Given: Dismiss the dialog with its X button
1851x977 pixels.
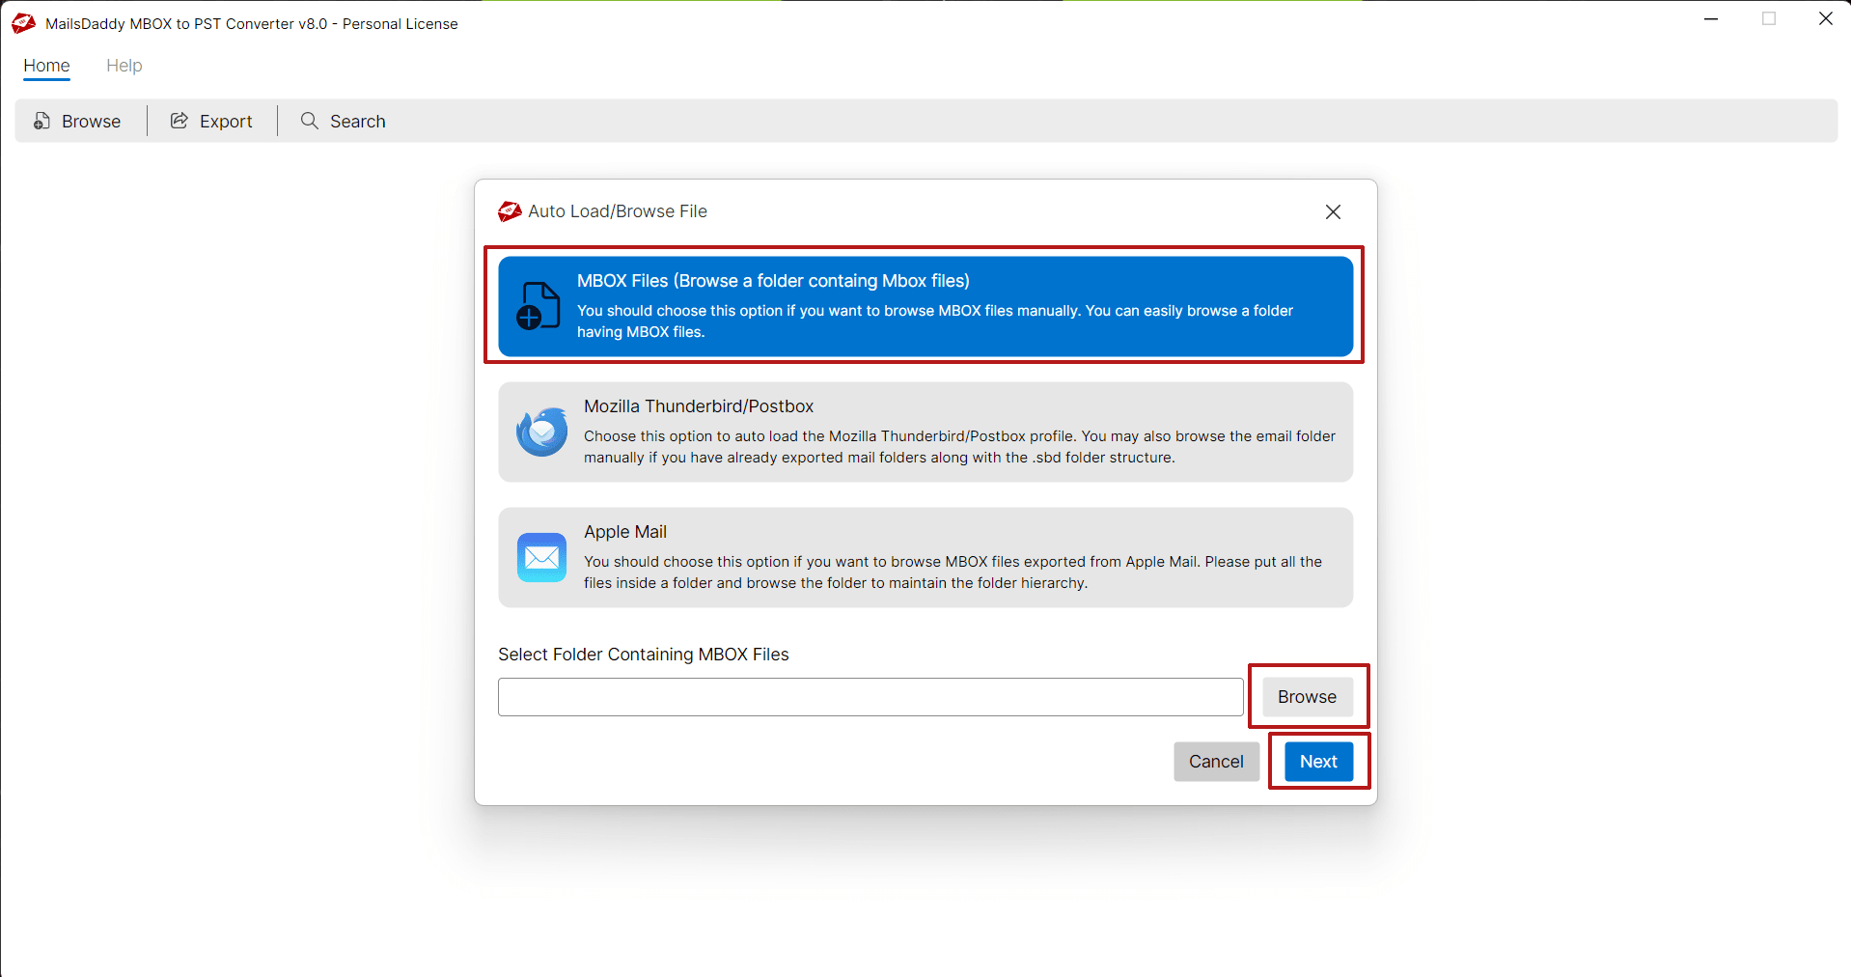Looking at the screenshot, I should [1333, 211].
